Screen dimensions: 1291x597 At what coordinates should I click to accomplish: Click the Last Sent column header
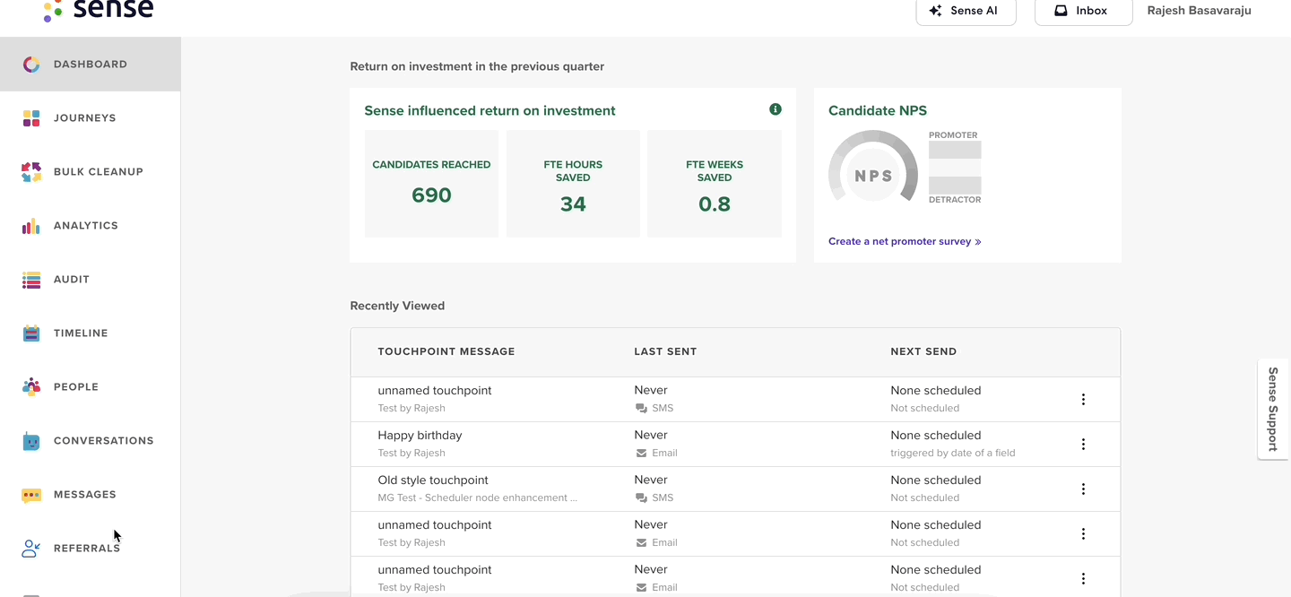coord(665,351)
